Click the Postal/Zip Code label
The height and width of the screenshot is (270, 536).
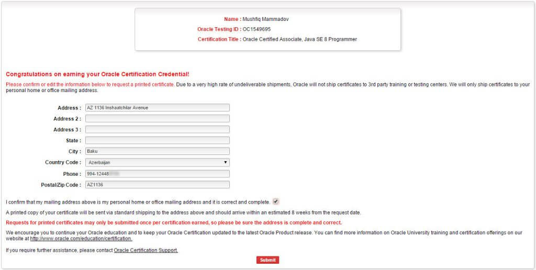click(x=61, y=185)
